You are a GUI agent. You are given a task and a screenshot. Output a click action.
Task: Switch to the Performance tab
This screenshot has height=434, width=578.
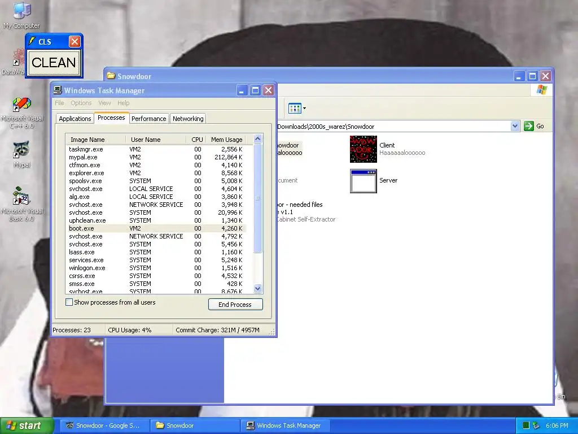pos(149,119)
